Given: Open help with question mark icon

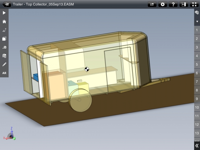Looking at the screenshot, I should 173,4.
